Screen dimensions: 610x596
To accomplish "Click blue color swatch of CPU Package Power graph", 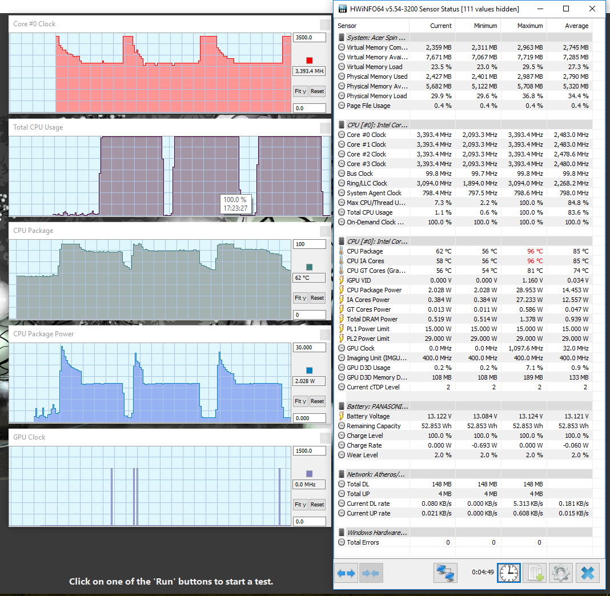I will tap(309, 371).
